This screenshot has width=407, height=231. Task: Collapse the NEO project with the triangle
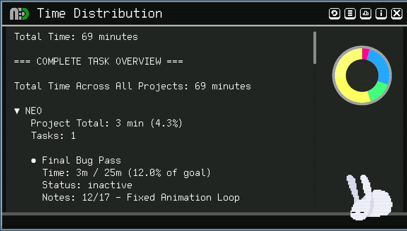pos(17,111)
